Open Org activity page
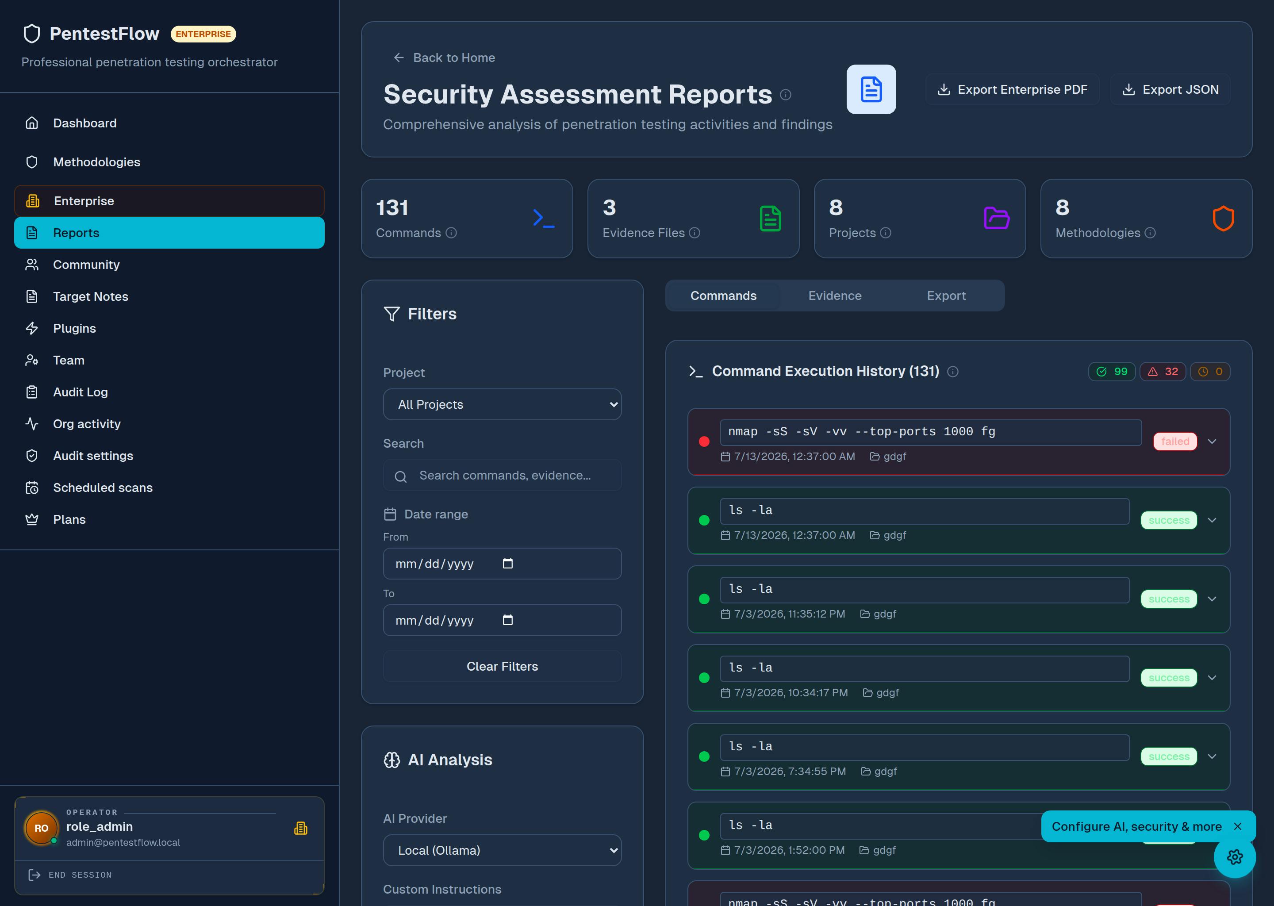Screen dimensions: 1274x906 click(x=169, y=423)
